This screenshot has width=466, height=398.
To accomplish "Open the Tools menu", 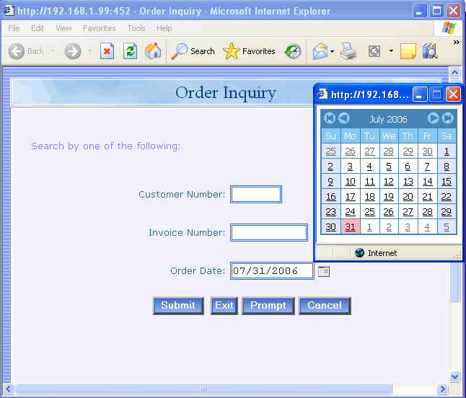I will [x=136, y=28].
